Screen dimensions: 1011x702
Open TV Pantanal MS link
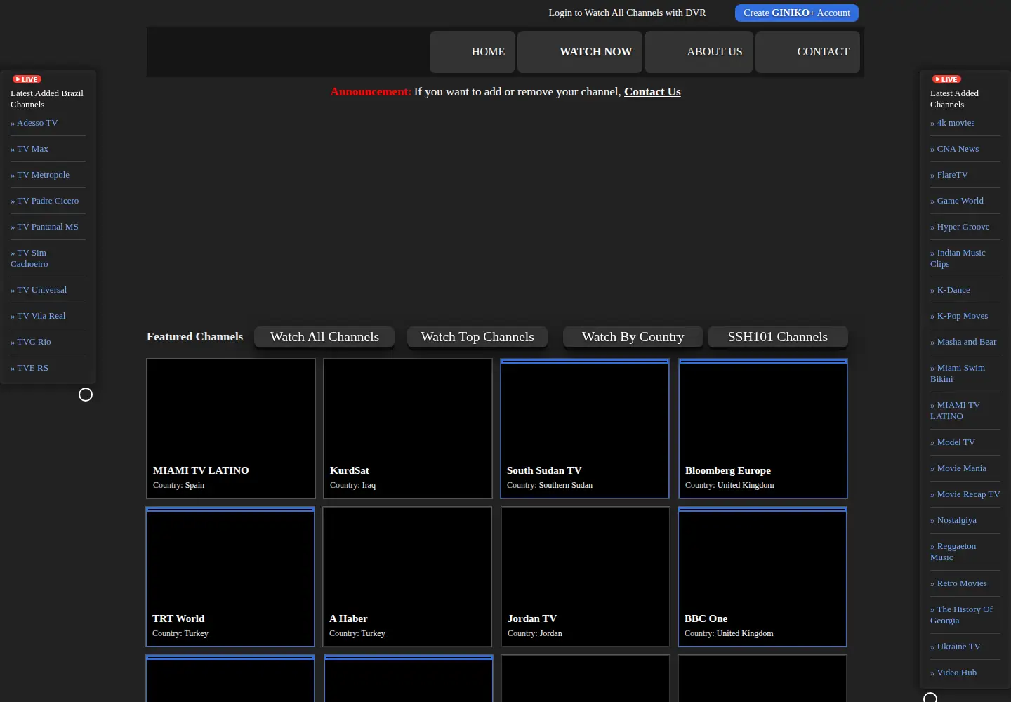click(x=44, y=227)
